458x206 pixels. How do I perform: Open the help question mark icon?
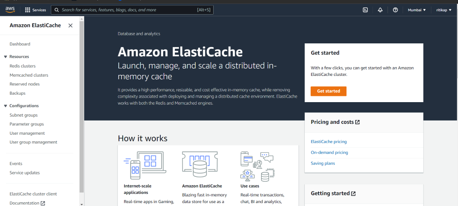click(395, 10)
